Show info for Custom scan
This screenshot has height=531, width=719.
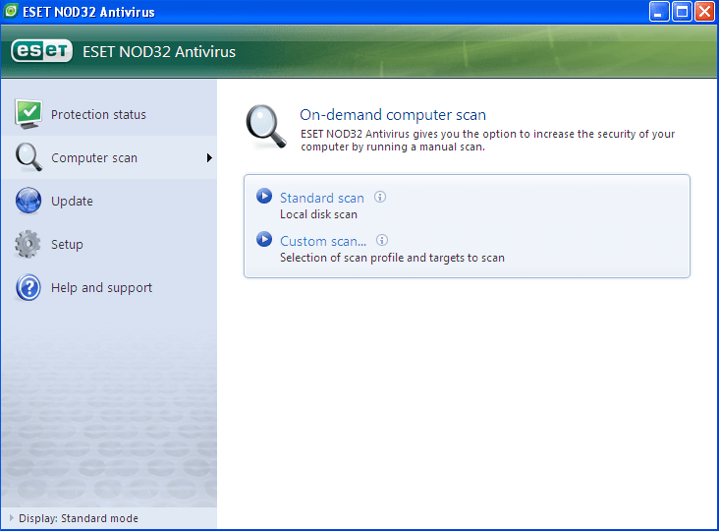pos(382,240)
